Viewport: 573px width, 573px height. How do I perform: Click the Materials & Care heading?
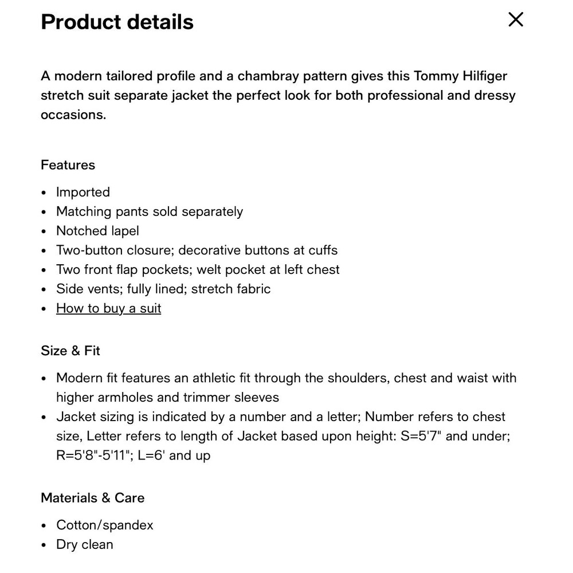pyautogui.click(x=92, y=498)
